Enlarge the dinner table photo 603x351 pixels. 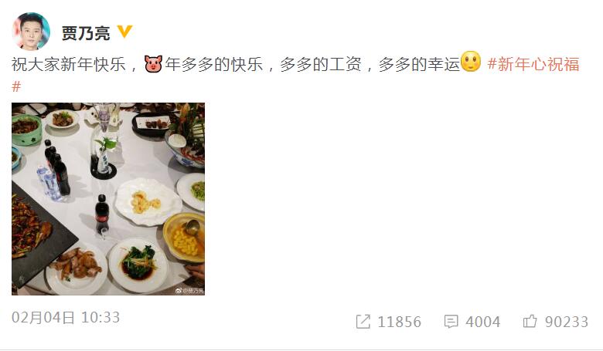[108, 199]
